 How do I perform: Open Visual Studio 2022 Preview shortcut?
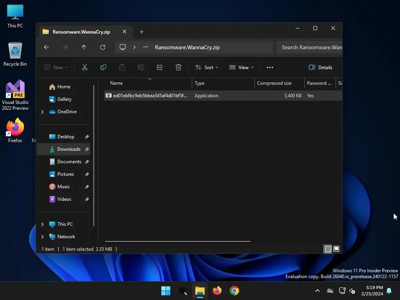pyautogui.click(x=15, y=95)
